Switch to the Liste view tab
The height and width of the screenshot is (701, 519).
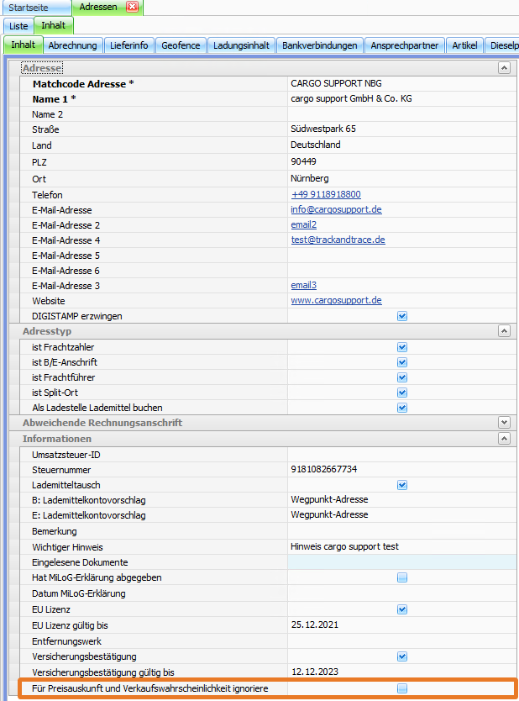pyautogui.click(x=18, y=26)
